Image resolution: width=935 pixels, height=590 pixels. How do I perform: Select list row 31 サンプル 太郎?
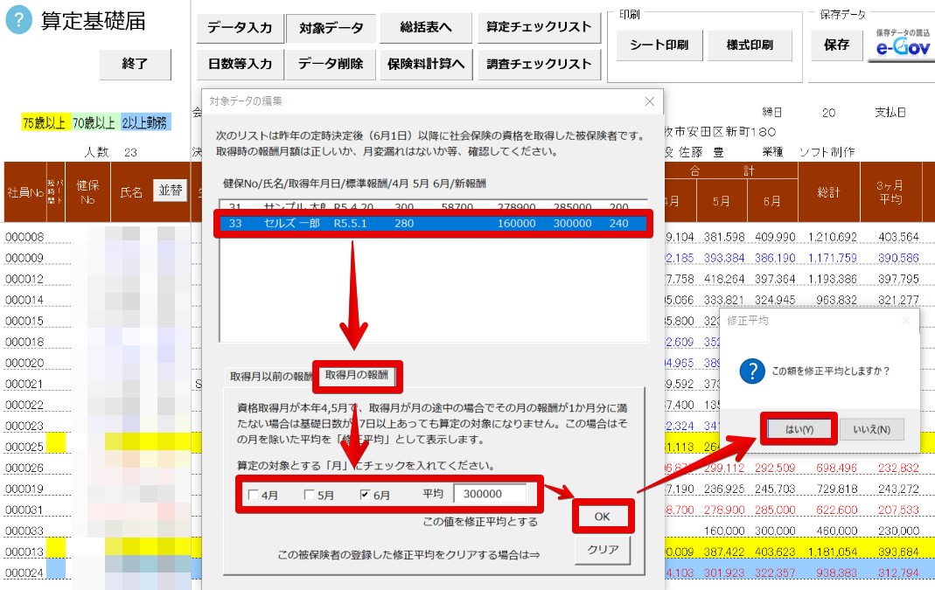click(x=434, y=206)
